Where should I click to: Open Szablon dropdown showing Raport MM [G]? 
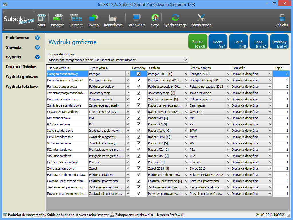pyautogui.click(x=186, y=118)
